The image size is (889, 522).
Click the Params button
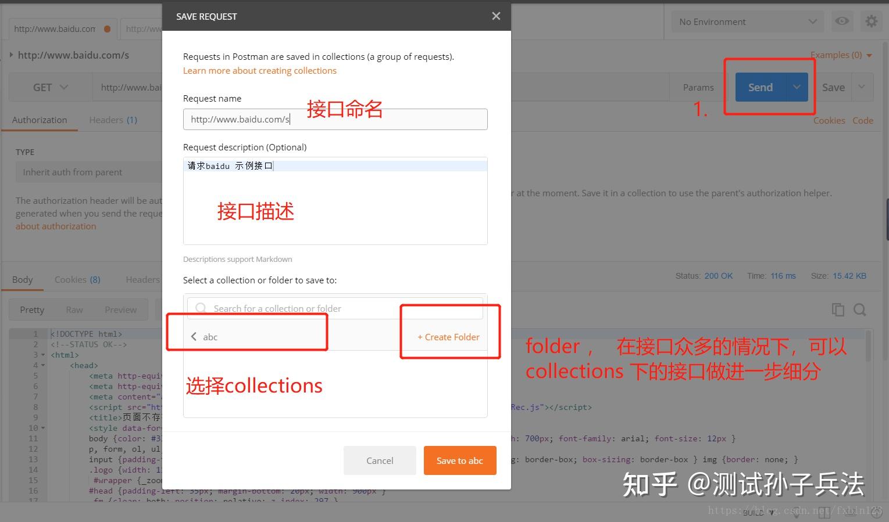pyautogui.click(x=698, y=88)
